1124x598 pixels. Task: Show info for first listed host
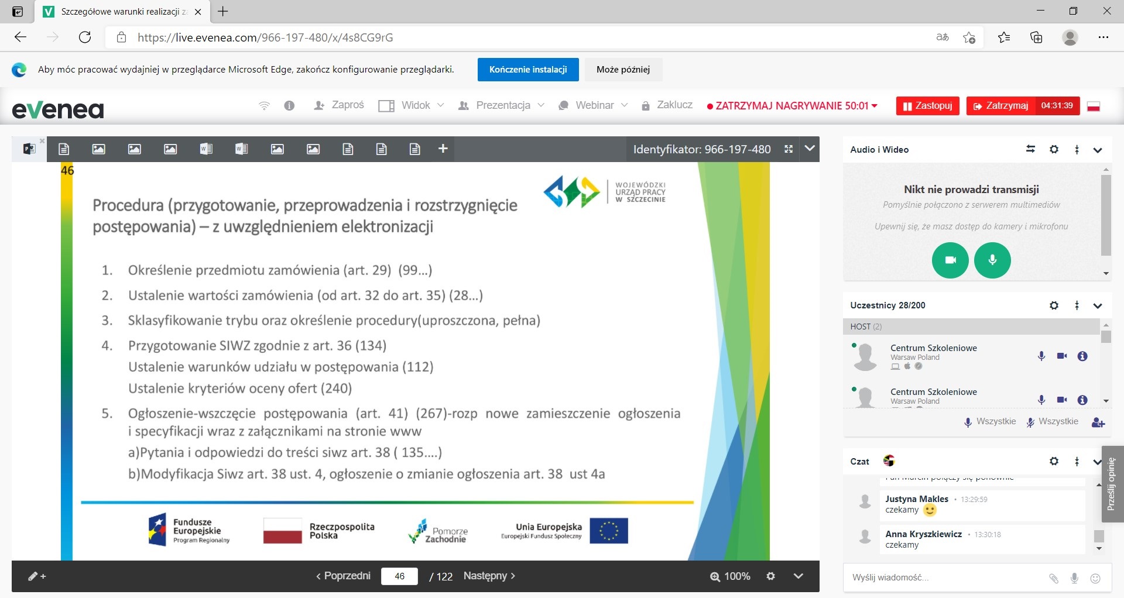[1082, 356]
